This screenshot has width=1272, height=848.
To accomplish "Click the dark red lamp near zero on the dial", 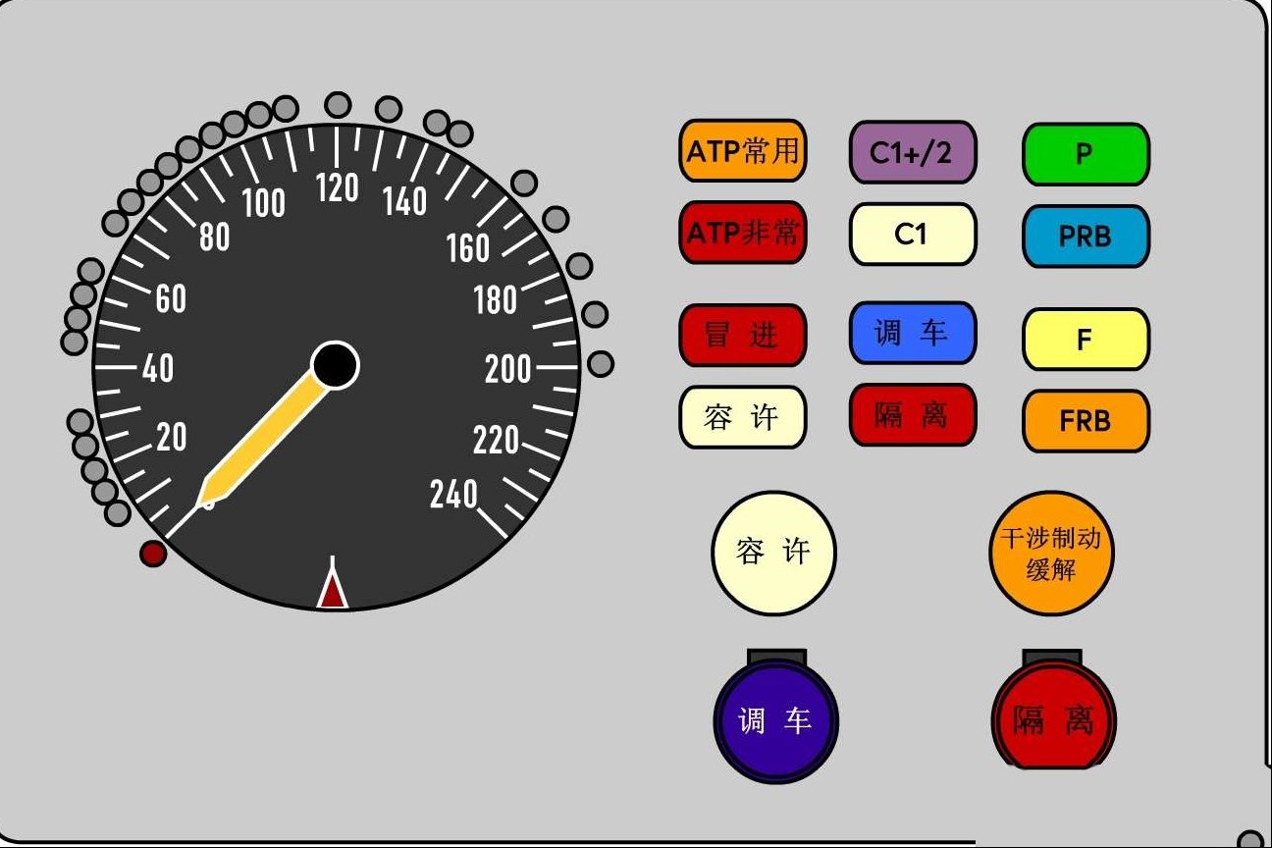I will click(153, 554).
